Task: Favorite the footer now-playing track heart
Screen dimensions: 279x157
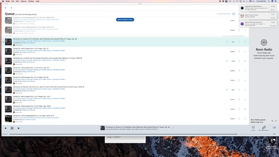Action: coord(173,128)
